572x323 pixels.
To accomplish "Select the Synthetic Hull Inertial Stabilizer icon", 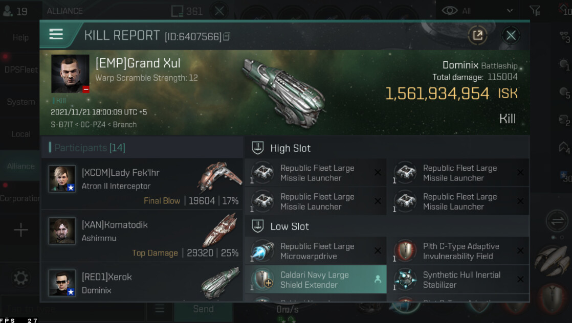I will [x=405, y=280].
